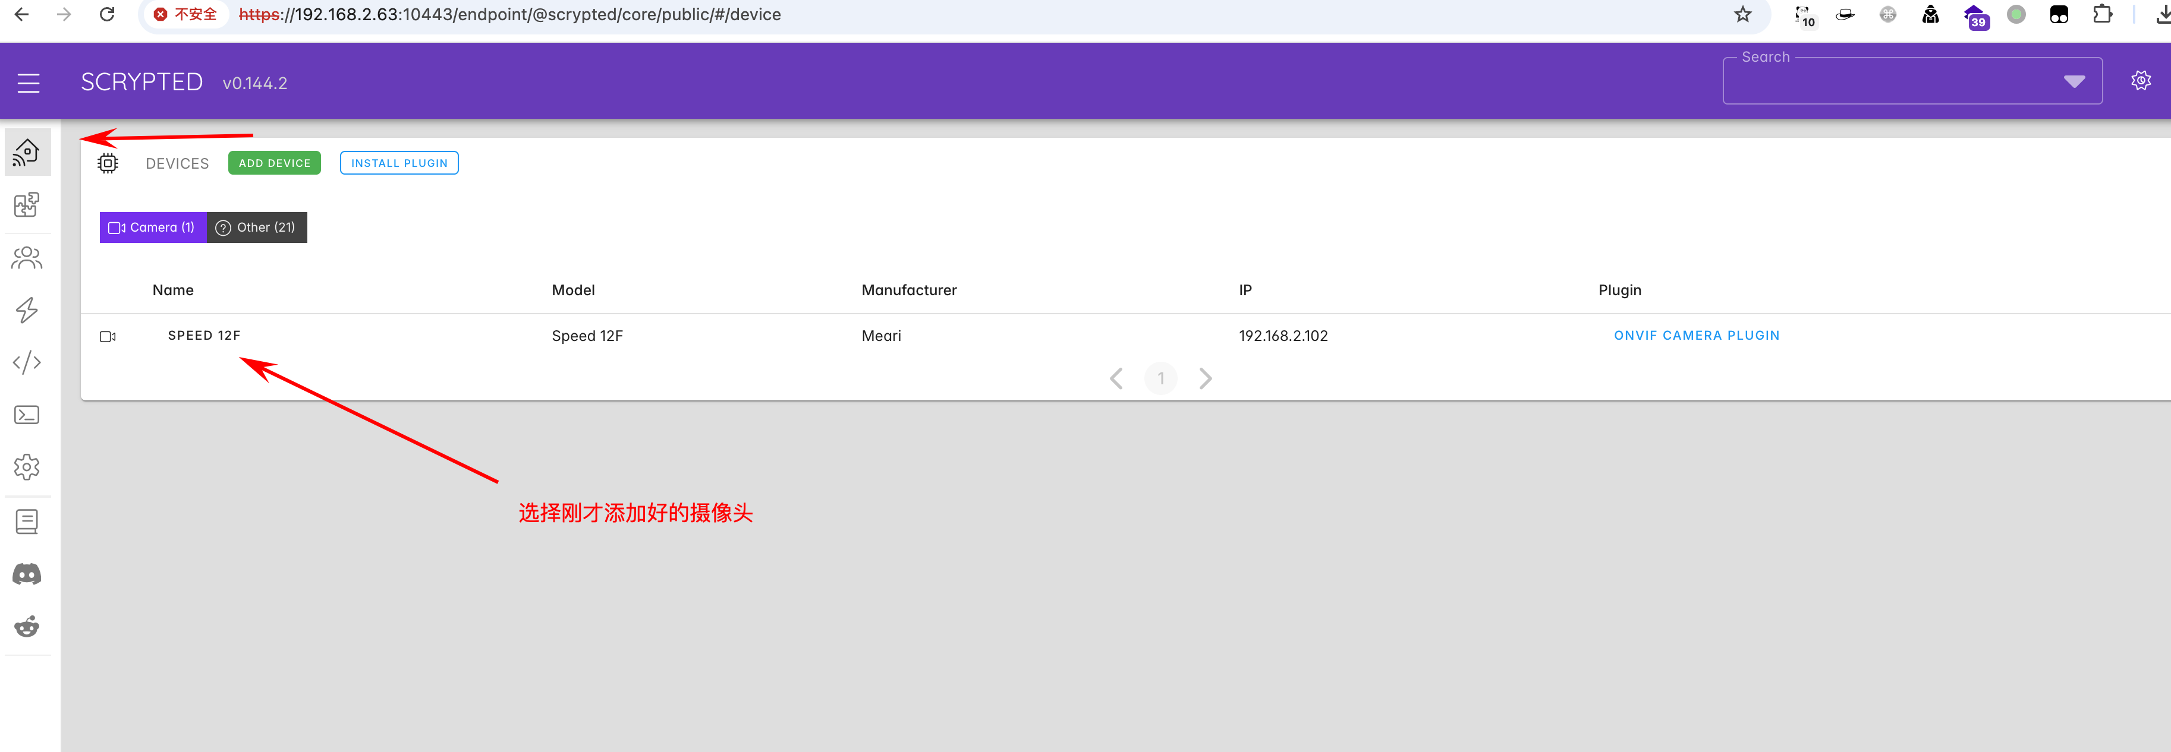Bookmark the page with the star icon

click(1742, 14)
